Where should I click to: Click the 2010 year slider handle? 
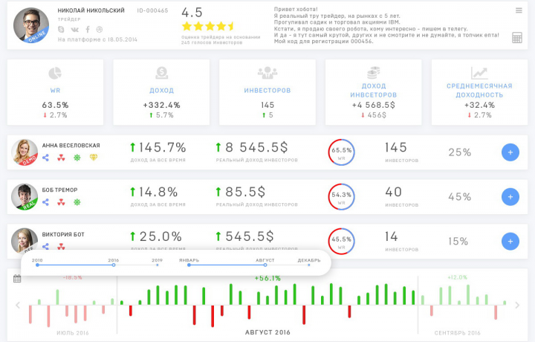click(x=37, y=265)
